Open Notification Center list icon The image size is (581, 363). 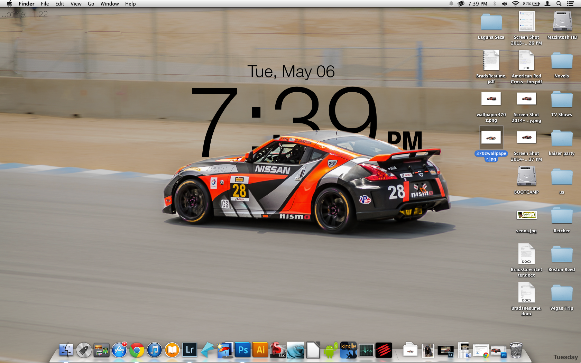point(570,4)
